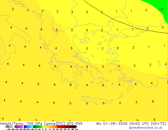Click the dark maroon right arrow end of the legend
This screenshot has width=168, height=130.
point(76,127)
